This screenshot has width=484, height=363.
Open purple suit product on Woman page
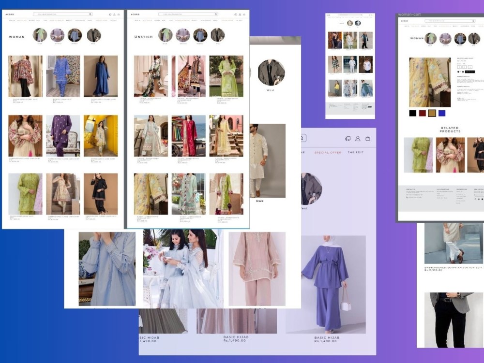pyautogui.click(x=63, y=136)
